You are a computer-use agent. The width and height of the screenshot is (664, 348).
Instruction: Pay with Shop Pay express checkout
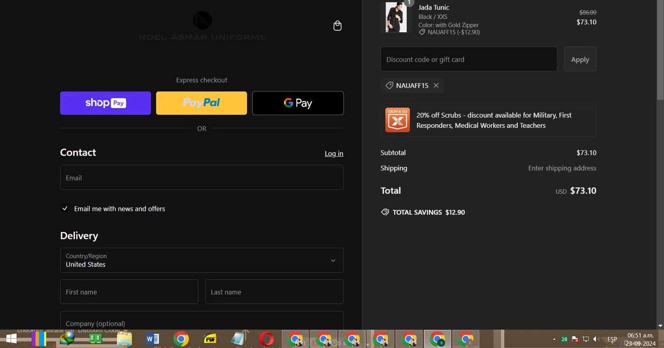point(105,103)
